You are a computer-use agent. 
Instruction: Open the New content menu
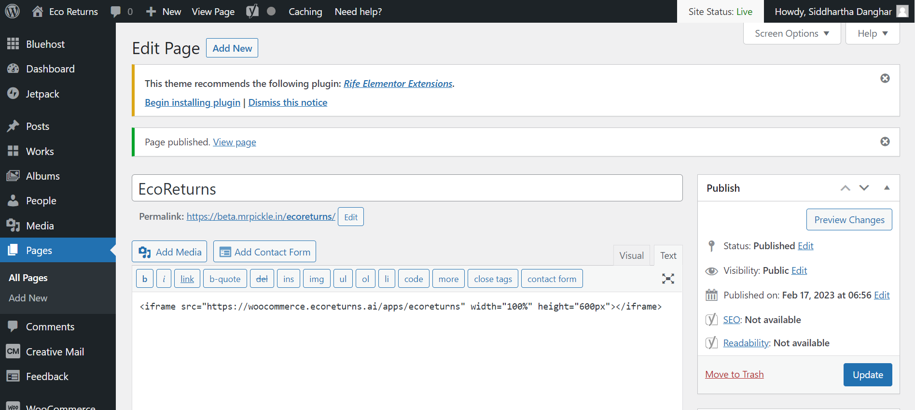coord(164,12)
